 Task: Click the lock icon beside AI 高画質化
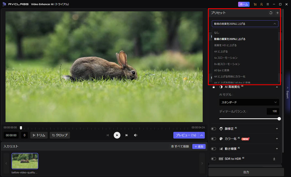(214, 87)
